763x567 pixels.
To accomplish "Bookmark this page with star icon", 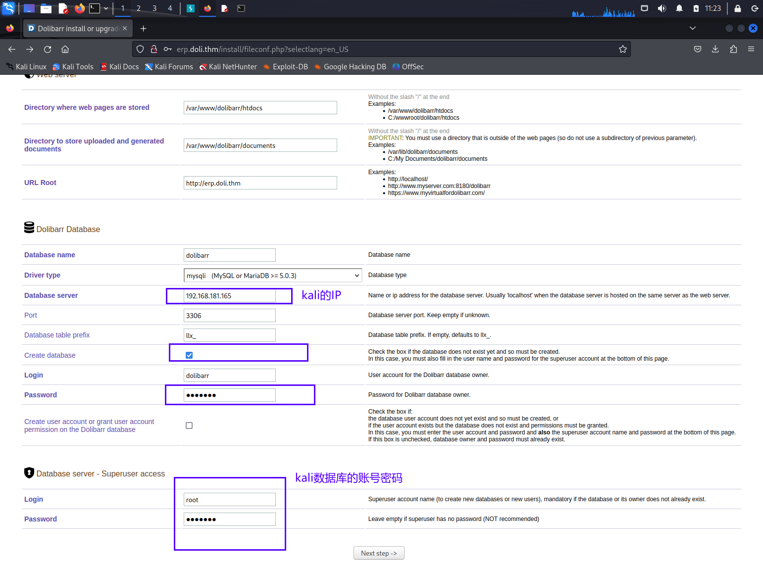I will (623, 49).
